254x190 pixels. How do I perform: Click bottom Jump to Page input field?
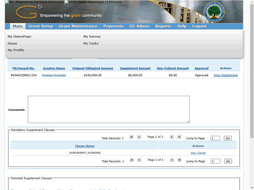(x=216, y=161)
